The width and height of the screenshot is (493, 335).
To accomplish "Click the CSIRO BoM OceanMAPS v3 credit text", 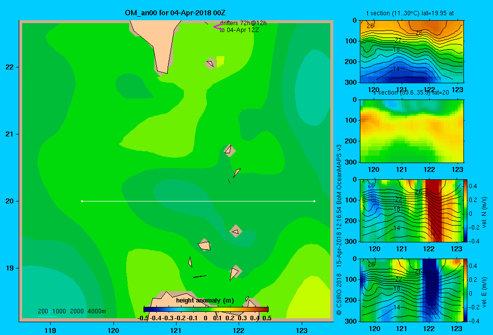I will point(339,230).
